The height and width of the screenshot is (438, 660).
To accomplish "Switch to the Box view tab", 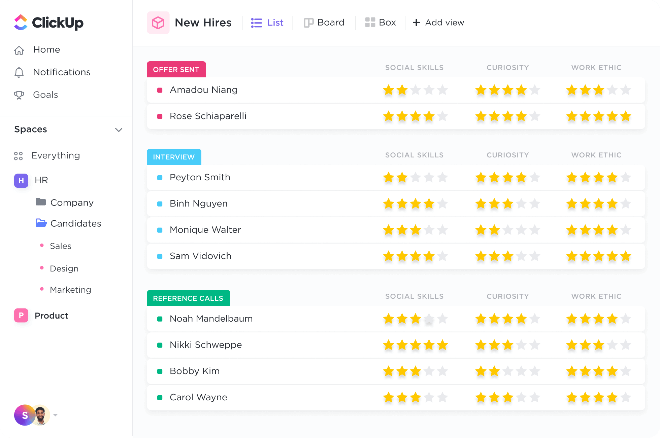I will point(381,23).
